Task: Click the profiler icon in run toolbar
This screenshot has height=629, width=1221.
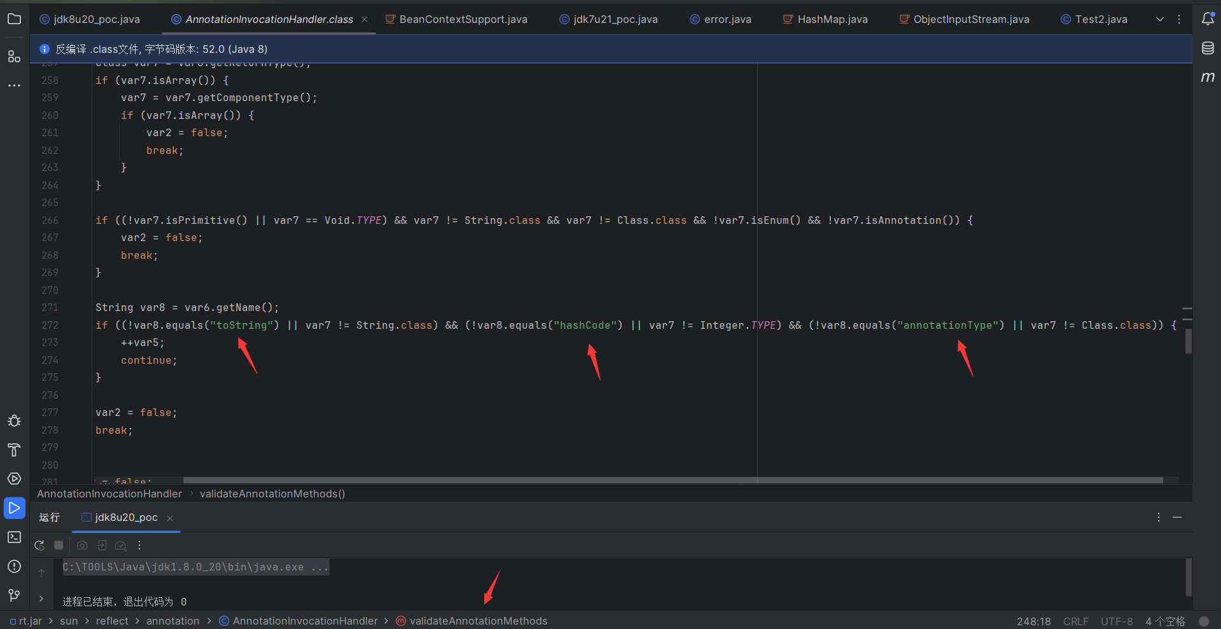Action: (x=121, y=546)
